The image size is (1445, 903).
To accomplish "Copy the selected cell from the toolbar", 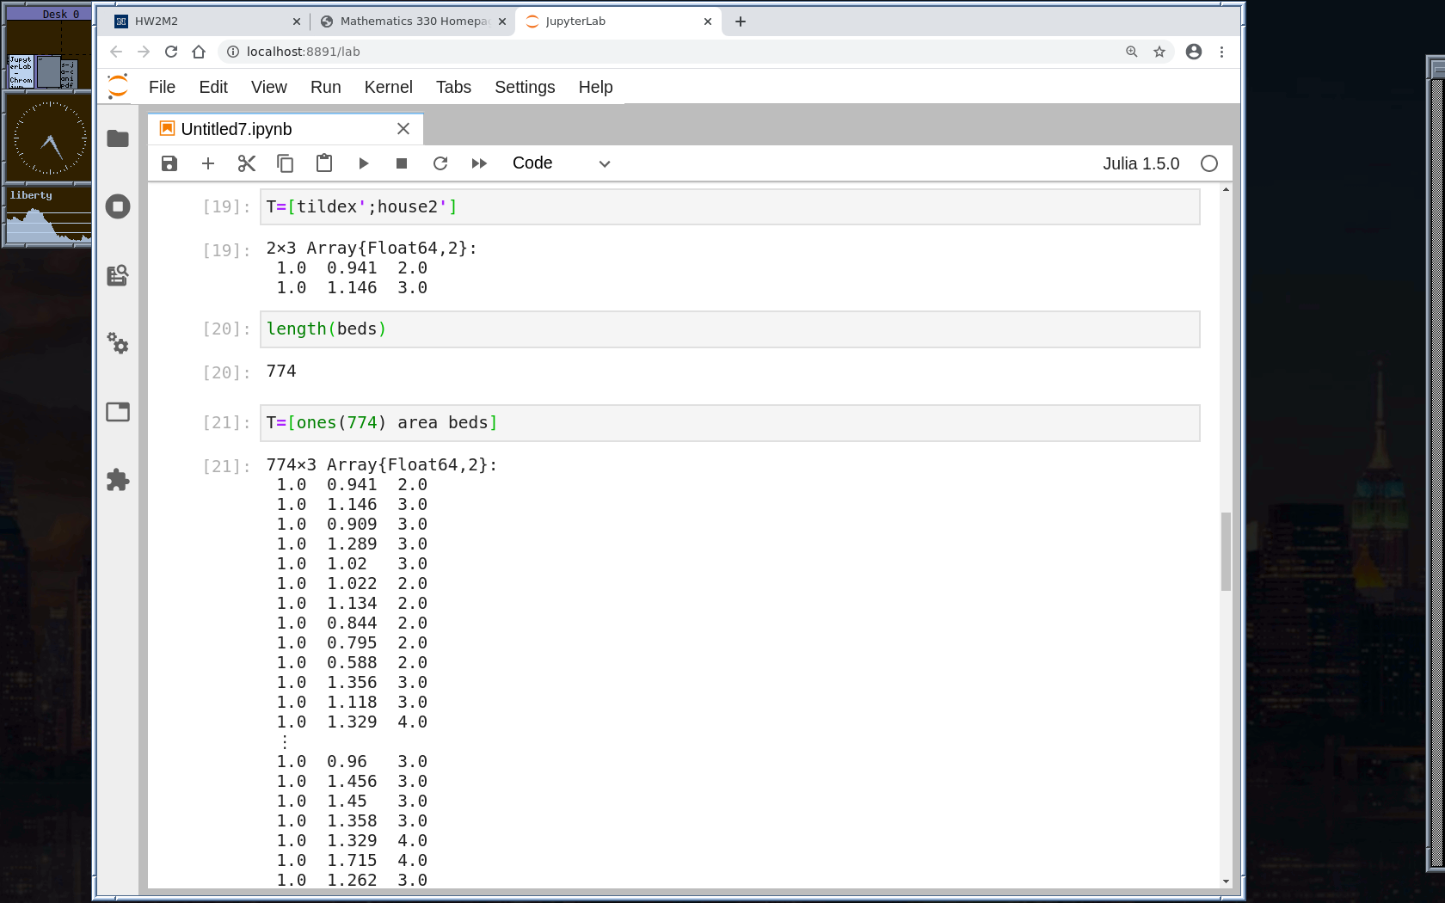I will pyautogui.click(x=286, y=163).
